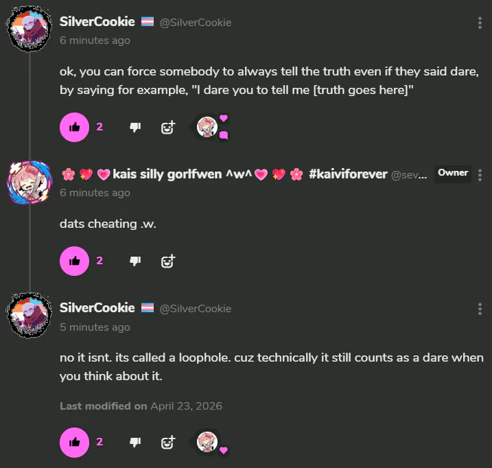Click the Owner badge

[x=453, y=173]
